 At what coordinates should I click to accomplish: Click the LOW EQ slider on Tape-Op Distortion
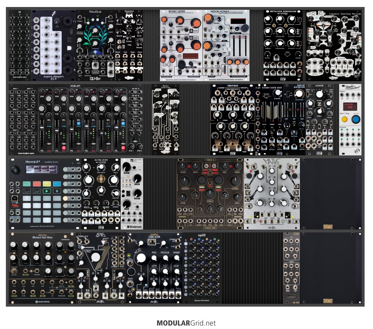tap(286, 110)
